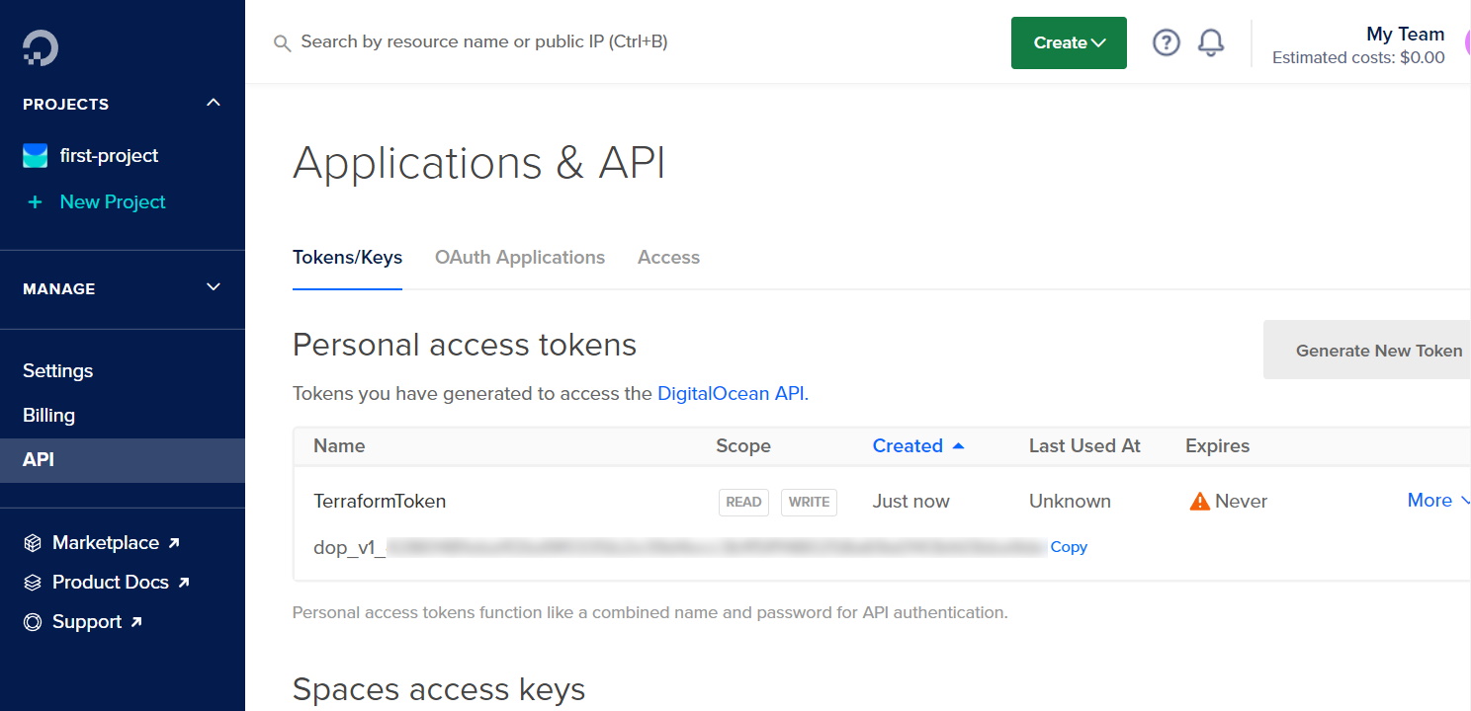Open the Create dropdown button
This screenshot has width=1471, height=711.
(x=1069, y=42)
